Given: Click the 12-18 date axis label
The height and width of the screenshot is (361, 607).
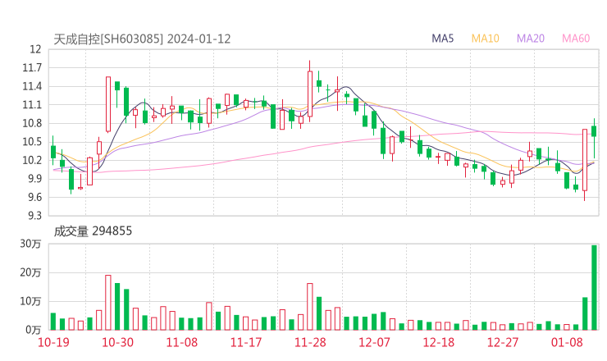Looking at the screenshot, I should (439, 342).
